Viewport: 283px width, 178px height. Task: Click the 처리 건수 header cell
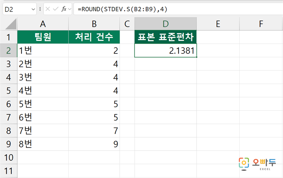(x=94, y=37)
